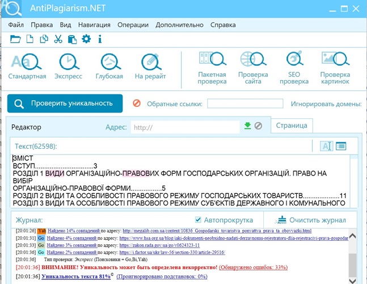Start Стандартная check mode
Viewport: 367px width, 284px height.
[x=27, y=66]
